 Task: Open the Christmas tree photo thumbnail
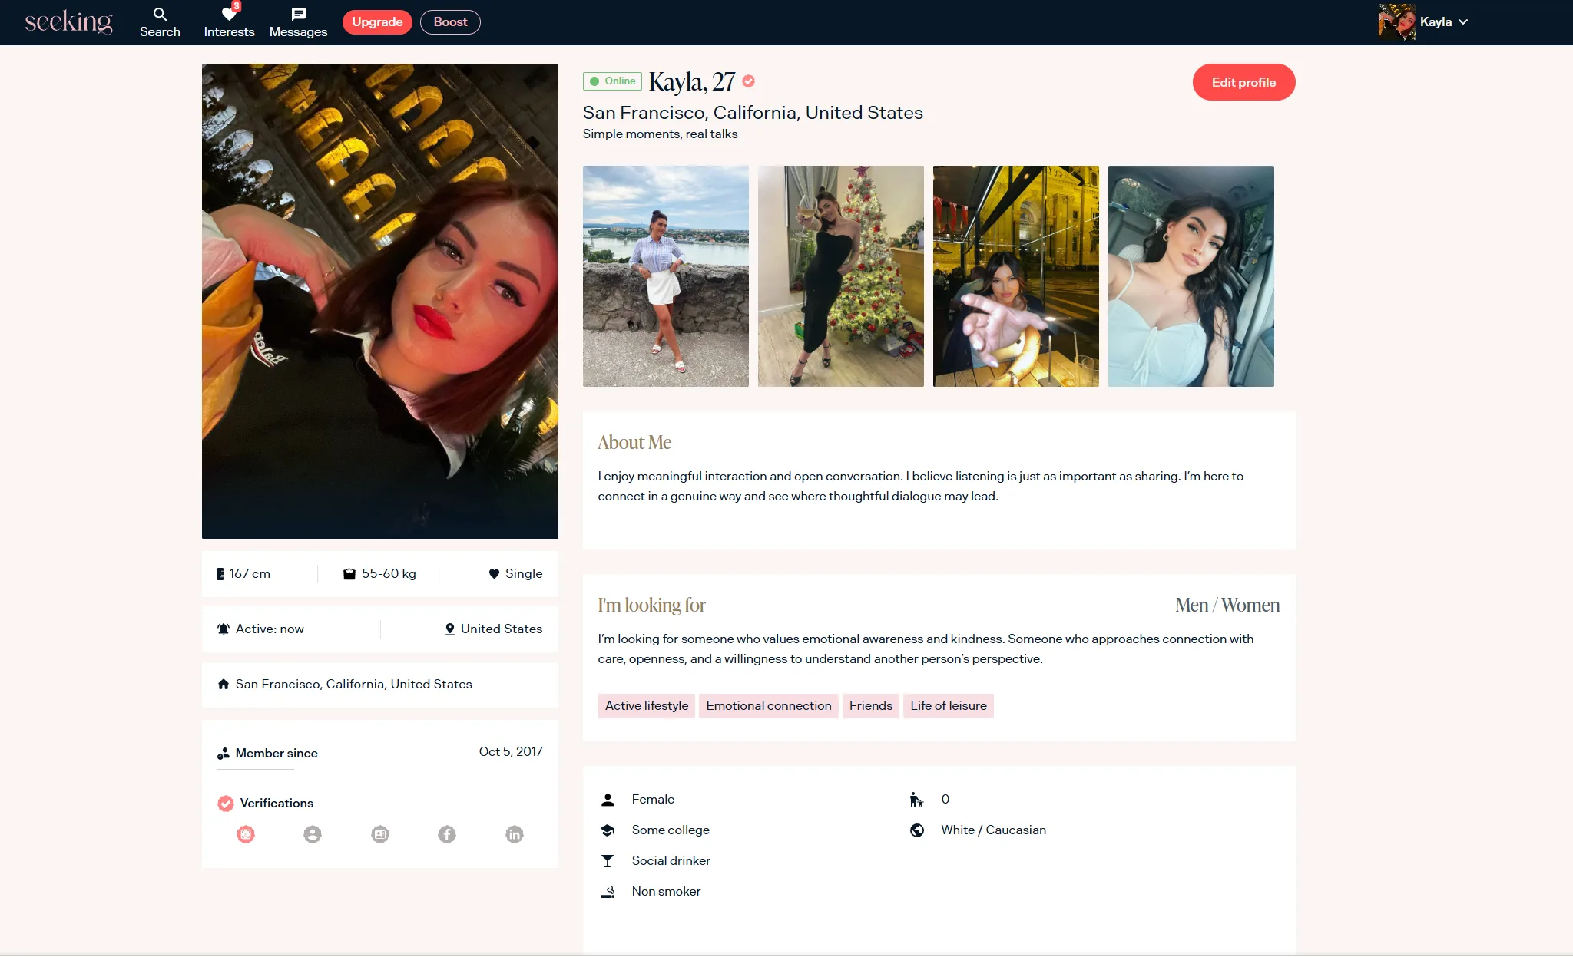840,276
